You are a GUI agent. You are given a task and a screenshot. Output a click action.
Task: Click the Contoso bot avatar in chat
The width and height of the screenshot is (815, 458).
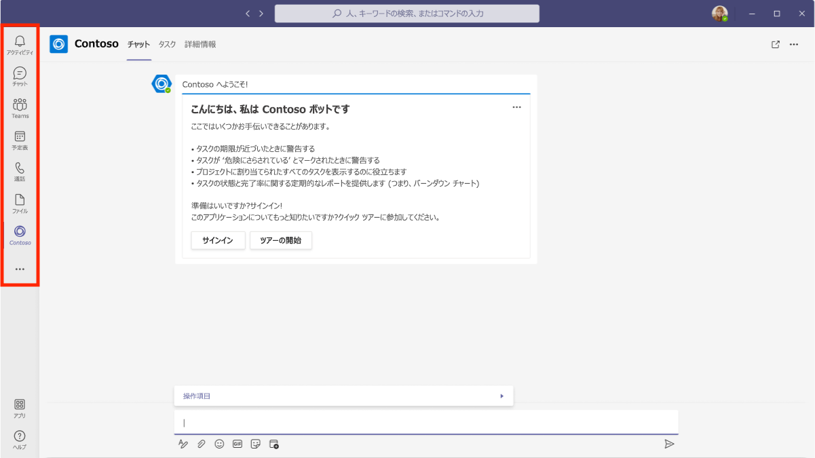tap(162, 84)
